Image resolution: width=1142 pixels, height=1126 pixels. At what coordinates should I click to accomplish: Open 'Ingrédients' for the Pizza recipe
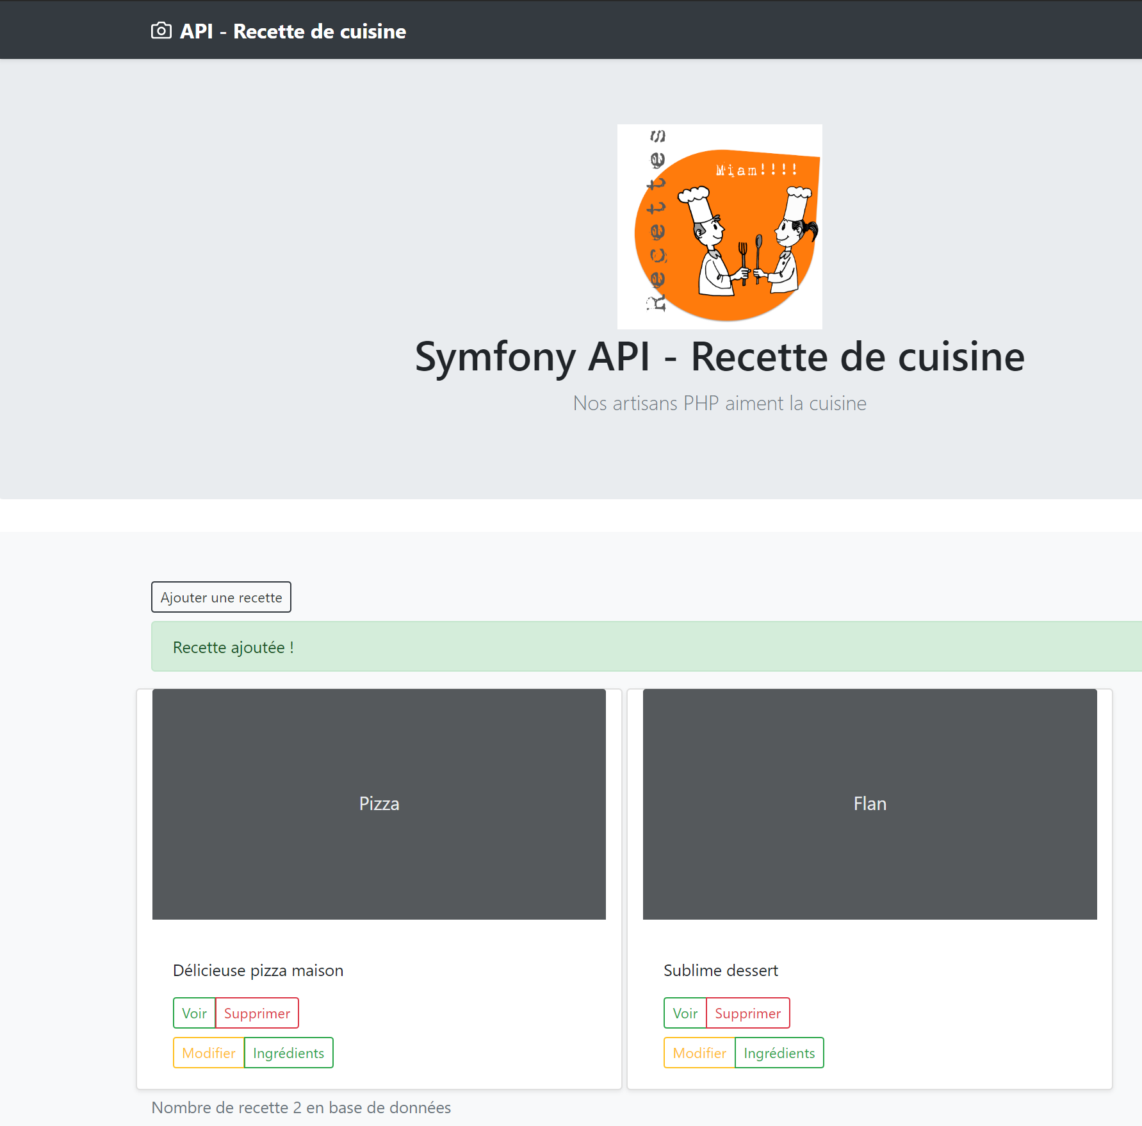(288, 1052)
